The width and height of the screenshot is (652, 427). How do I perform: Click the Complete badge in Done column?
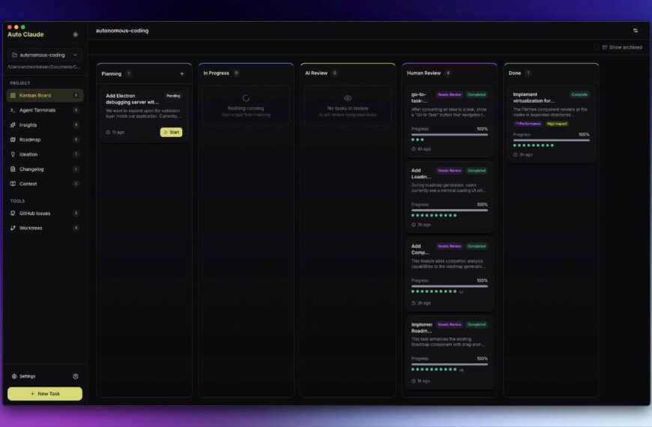tap(579, 95)
